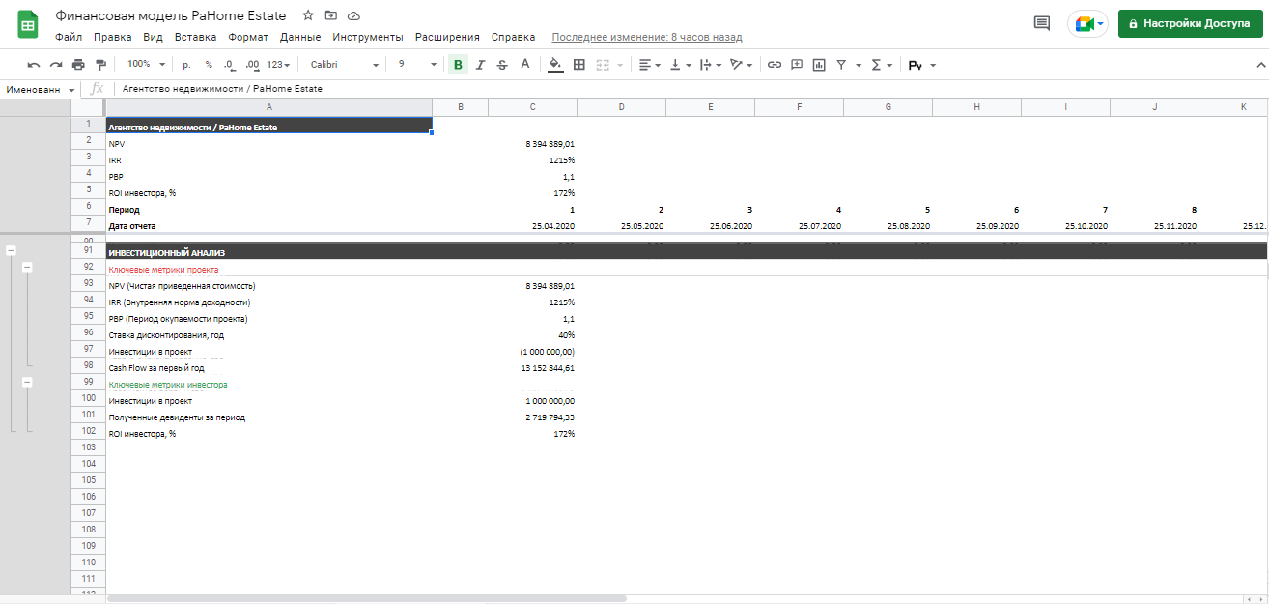1269x604 pixels.
Task: Open the Справка menu
Action: click(x=513, y=37)
